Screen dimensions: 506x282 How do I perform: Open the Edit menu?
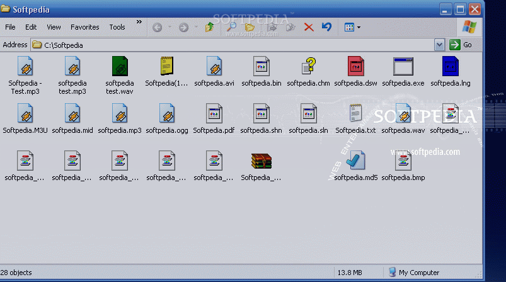click(31, 27)
